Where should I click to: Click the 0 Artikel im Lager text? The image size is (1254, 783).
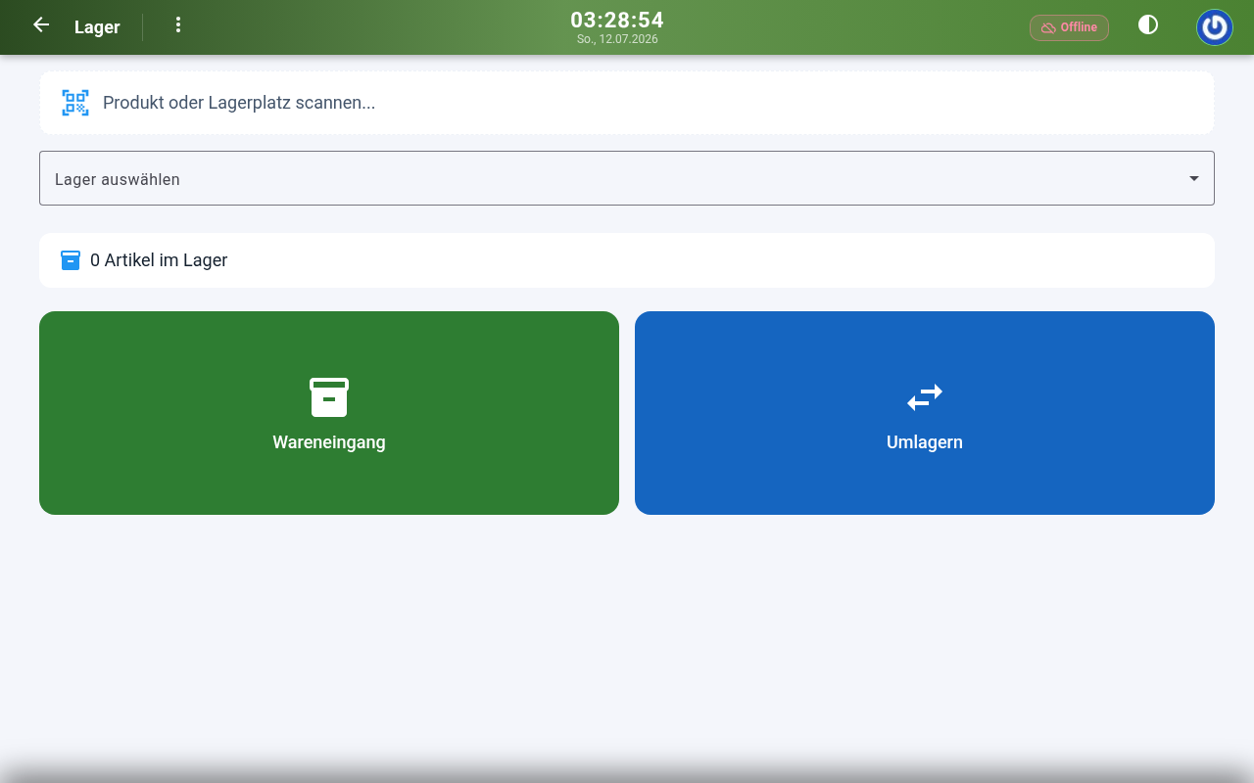click(159, 260)
